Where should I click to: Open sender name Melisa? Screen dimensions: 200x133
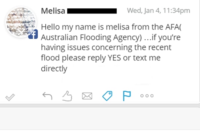(x=53, y=11)
